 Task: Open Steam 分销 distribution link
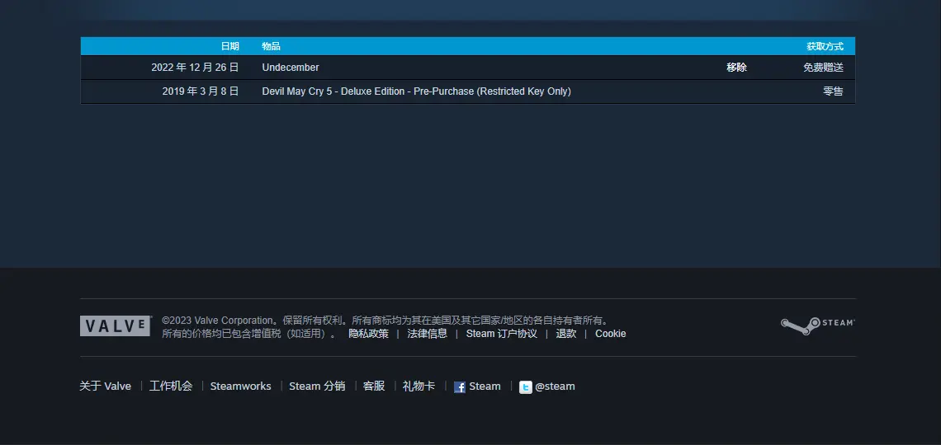[317, 386]
